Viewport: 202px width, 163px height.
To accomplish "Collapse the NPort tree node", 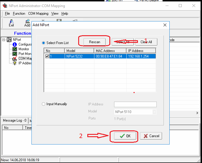I will pyautogui.click(x=4, y=40).
